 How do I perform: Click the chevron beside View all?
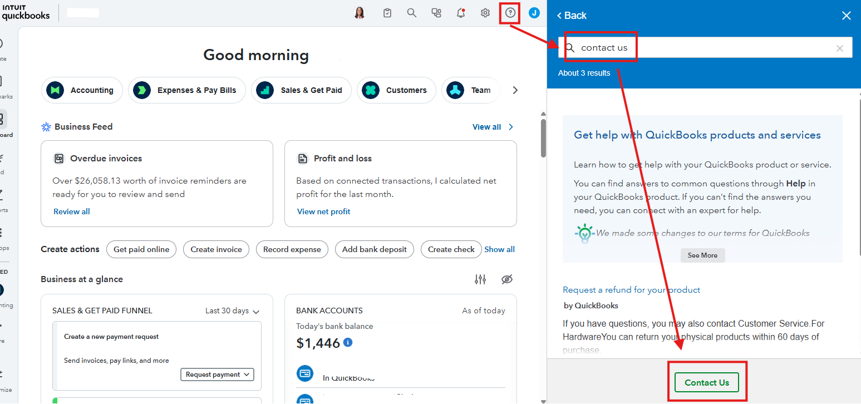(x=511, y=127)
